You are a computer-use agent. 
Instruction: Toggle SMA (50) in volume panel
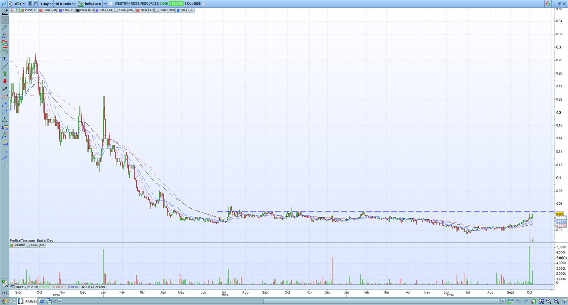point(35,245)
